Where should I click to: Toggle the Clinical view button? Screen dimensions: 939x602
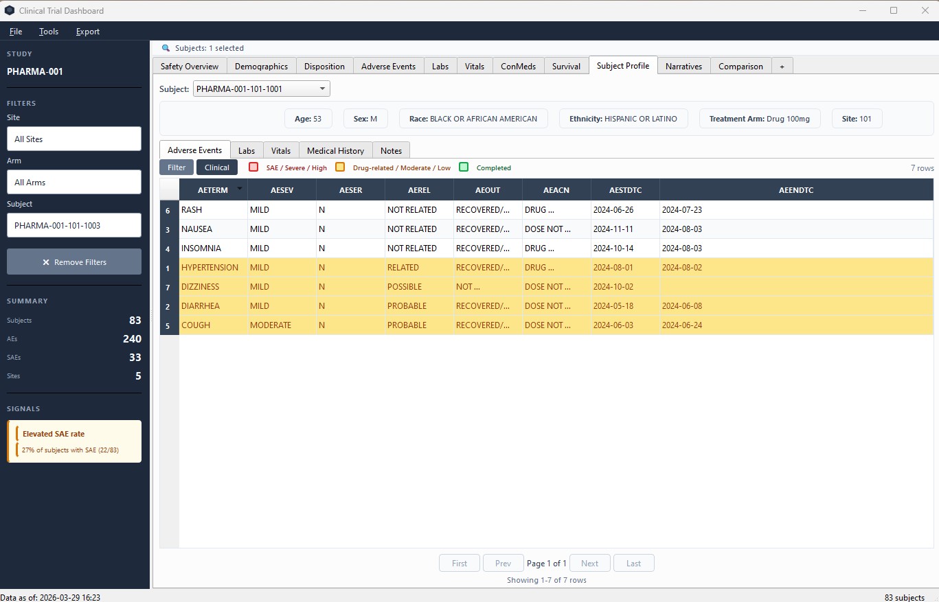pos(217,167)
